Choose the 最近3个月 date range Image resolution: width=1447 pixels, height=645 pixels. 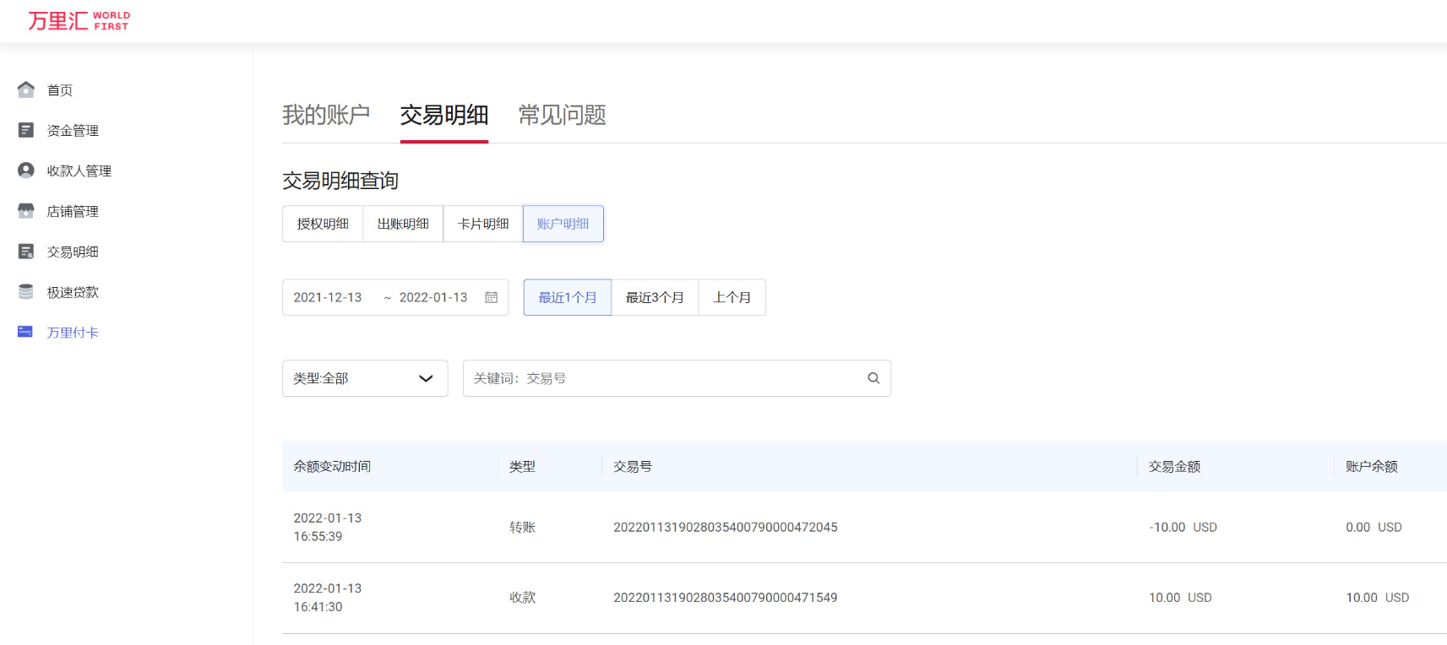coord(655,297)
